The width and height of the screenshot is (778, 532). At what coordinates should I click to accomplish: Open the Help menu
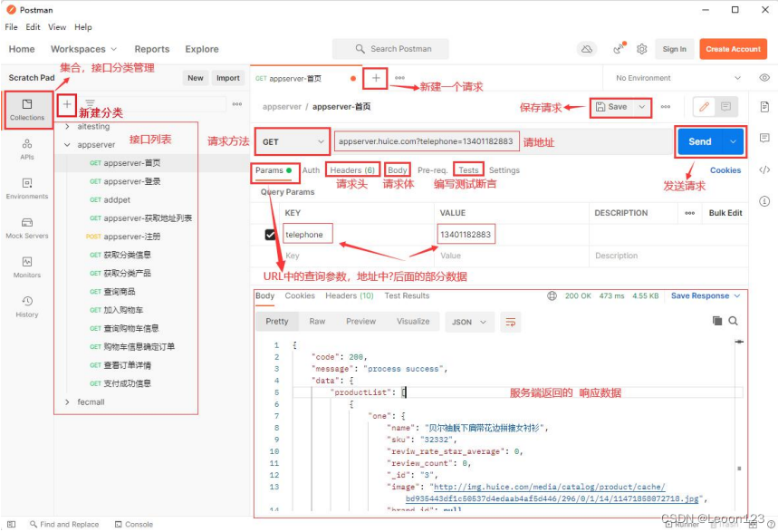pos(82,27)
